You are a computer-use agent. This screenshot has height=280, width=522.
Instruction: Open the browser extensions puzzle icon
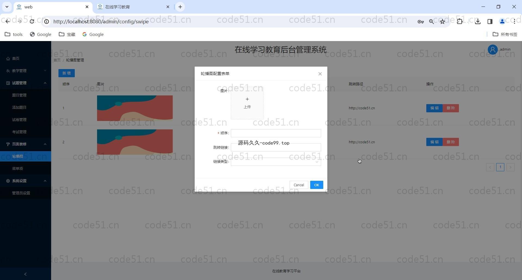pos(459,21)
